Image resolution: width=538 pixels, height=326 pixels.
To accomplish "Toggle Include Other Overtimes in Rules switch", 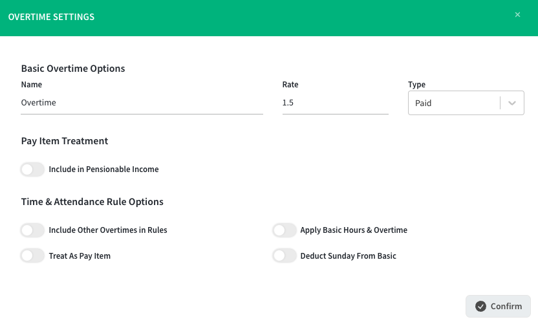I will coord(32,230).
